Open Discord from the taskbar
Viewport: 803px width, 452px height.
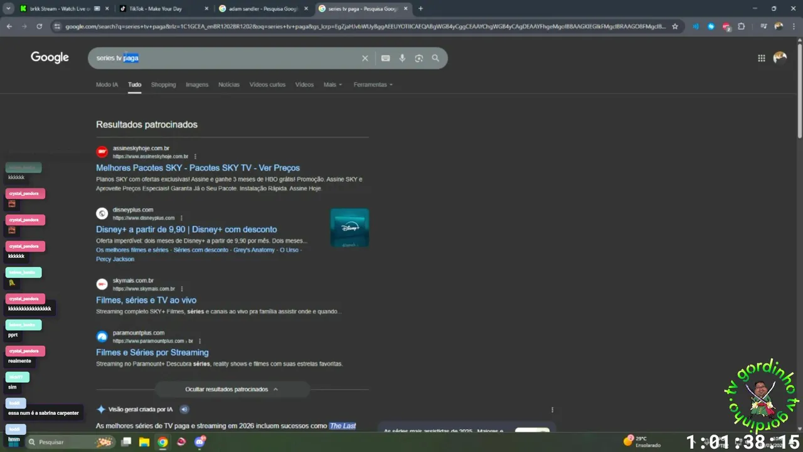[x=200, y=442]
